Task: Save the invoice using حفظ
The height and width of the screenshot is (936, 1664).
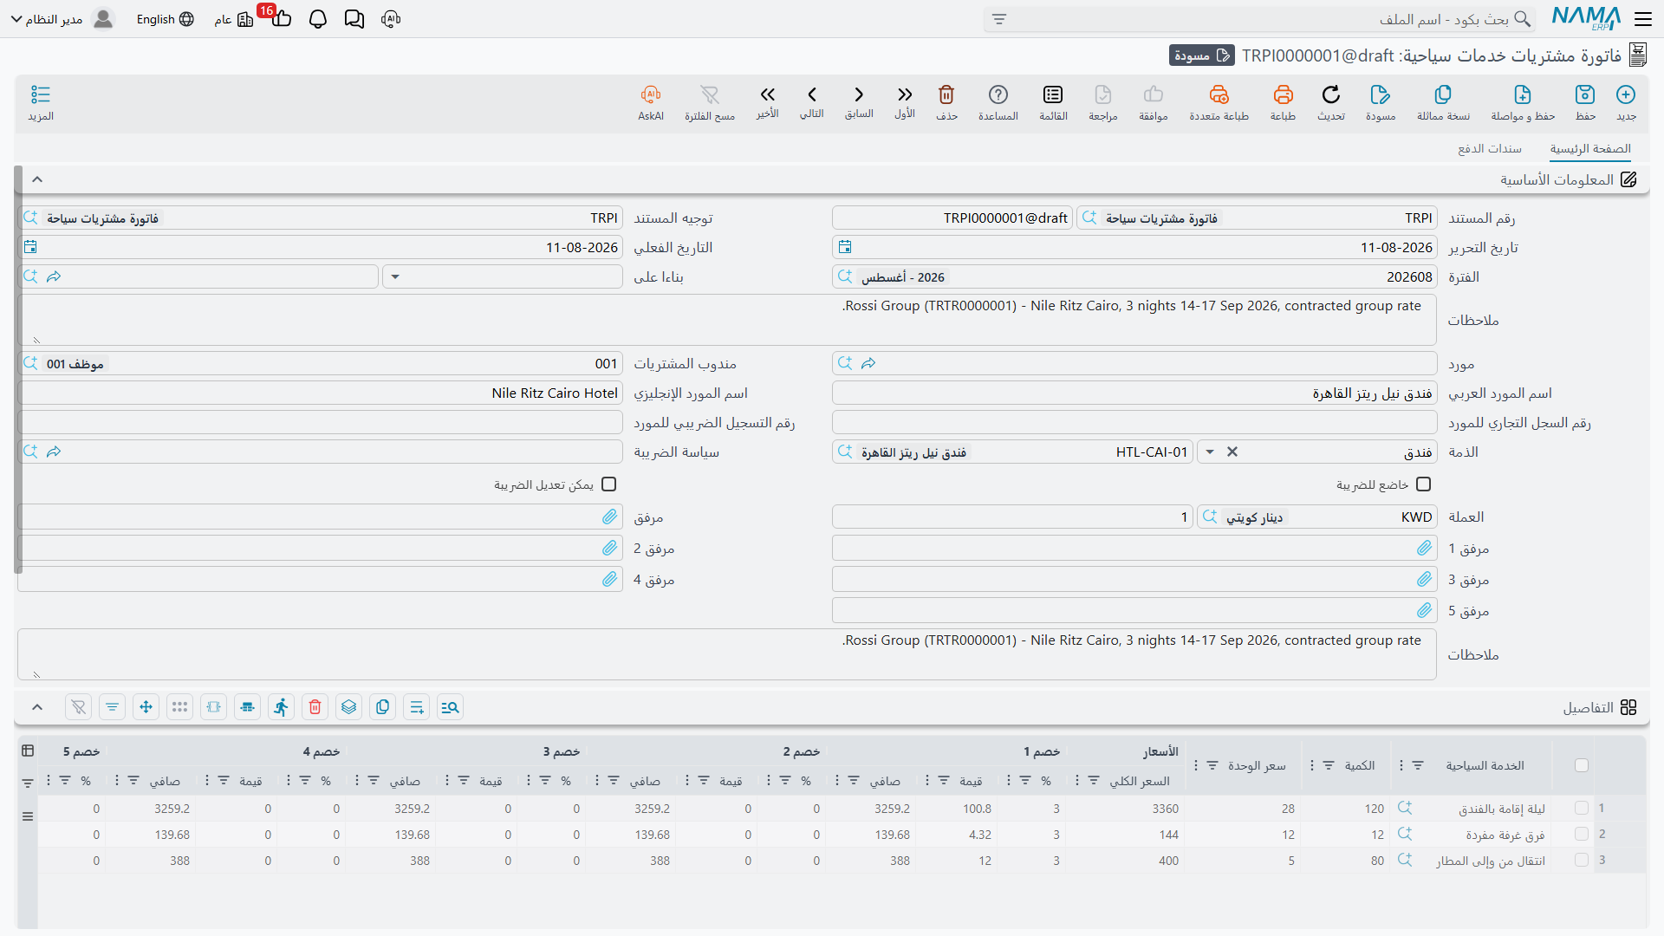Action: tap(1585, 102)
